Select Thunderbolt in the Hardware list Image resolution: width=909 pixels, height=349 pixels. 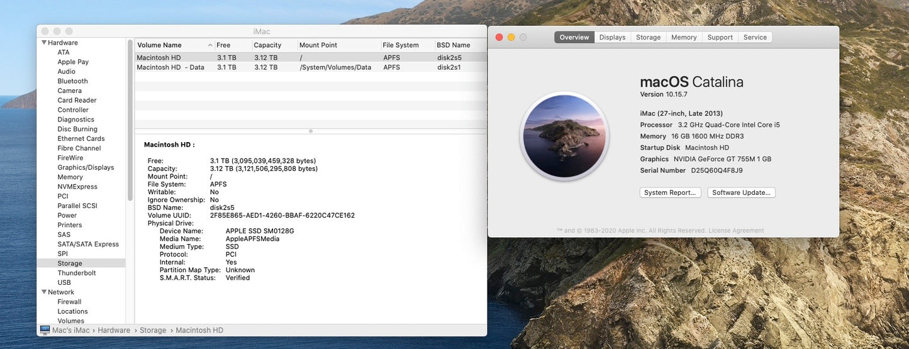pos(77,273)
